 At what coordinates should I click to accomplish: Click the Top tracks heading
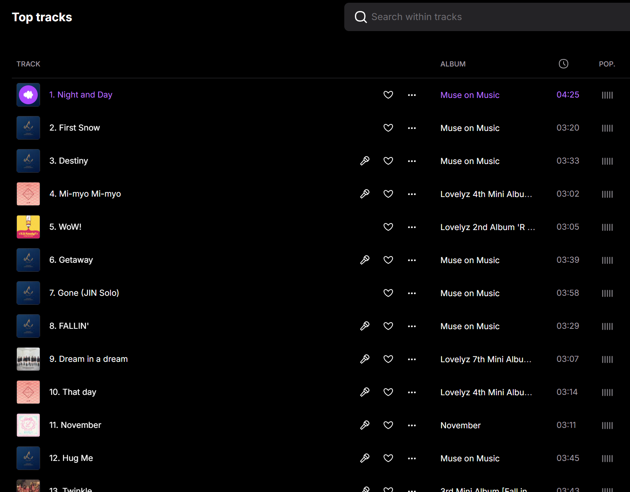tap(42, 17)
